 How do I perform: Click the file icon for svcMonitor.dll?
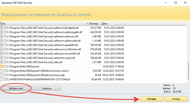point(2,49)
